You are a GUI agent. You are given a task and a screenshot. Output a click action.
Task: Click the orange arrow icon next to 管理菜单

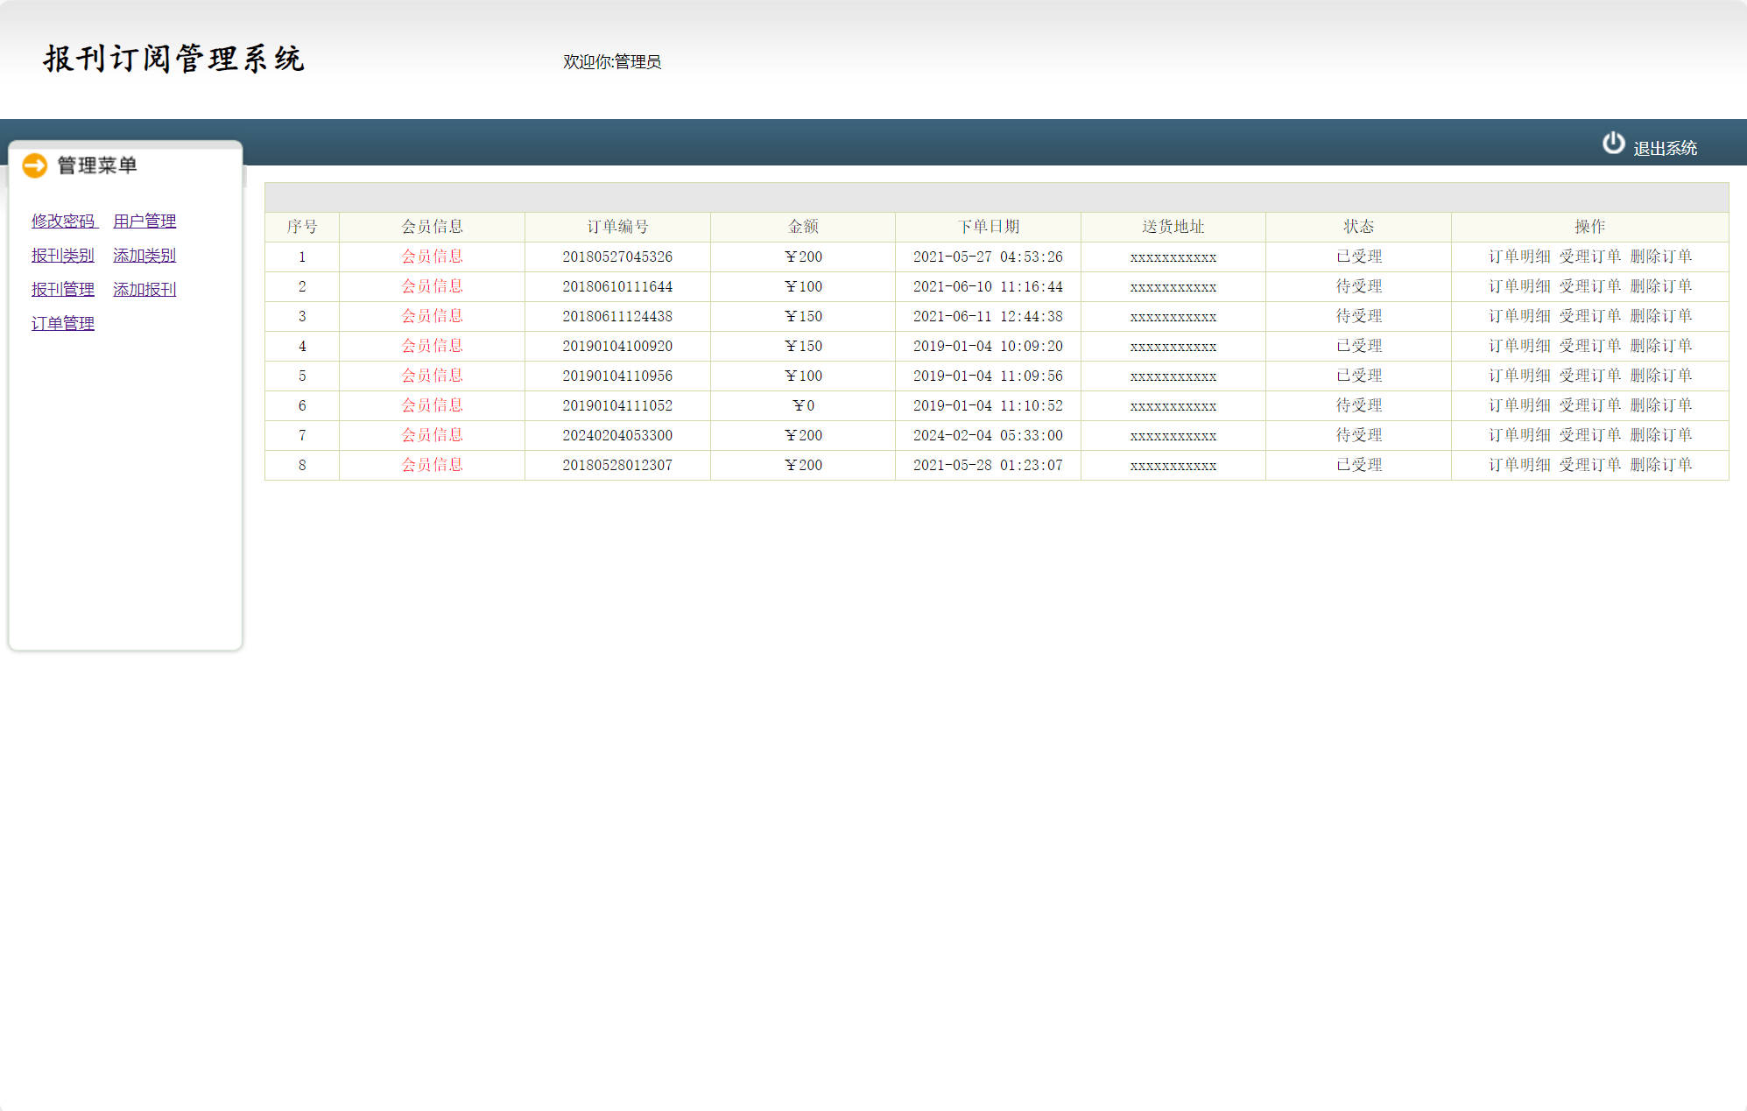(35, 165)
